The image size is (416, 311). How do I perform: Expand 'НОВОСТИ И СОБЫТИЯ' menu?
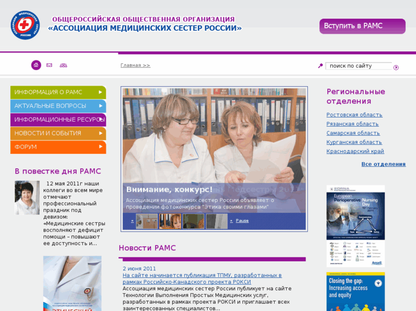(x=58, y=134)
